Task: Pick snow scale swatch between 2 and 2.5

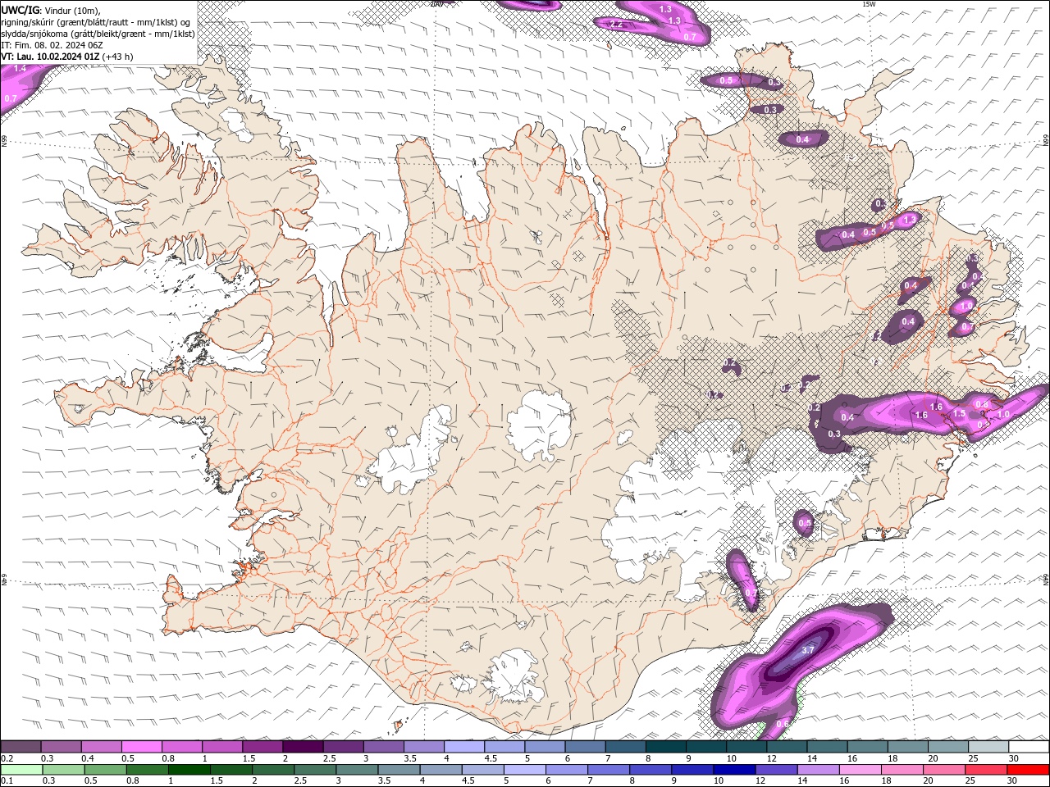Action: point(303,747)
